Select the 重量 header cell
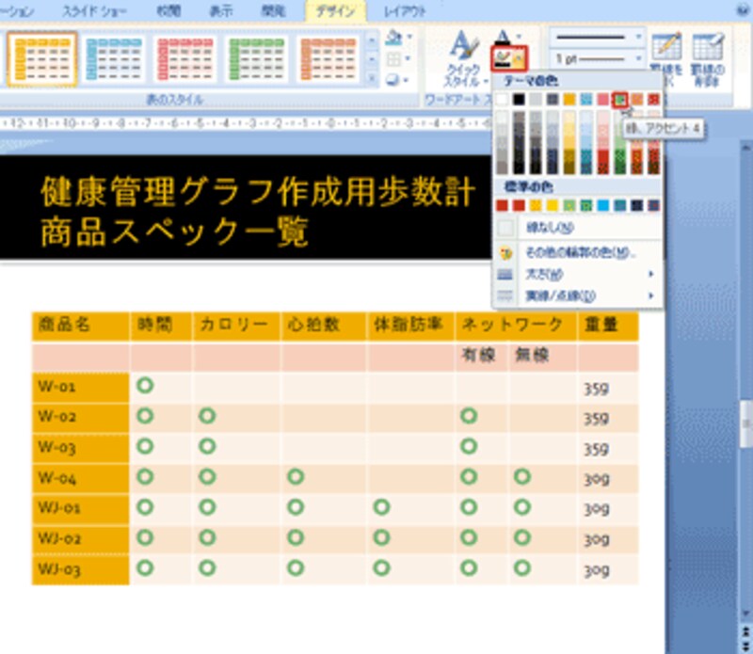The image size is (753, 654). 608,326
